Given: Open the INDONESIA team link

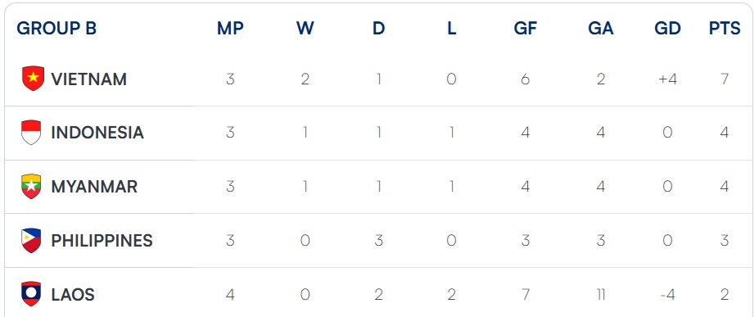Looking at the screenshot, I should (x=97, y=133).
